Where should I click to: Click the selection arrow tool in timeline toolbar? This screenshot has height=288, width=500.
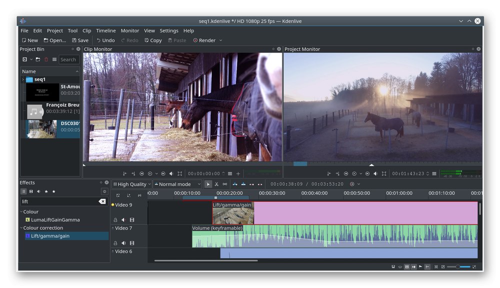coord(208,184)
